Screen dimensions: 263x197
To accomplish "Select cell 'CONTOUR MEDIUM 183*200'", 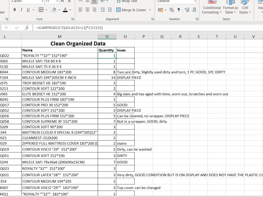I will [59, 72].
